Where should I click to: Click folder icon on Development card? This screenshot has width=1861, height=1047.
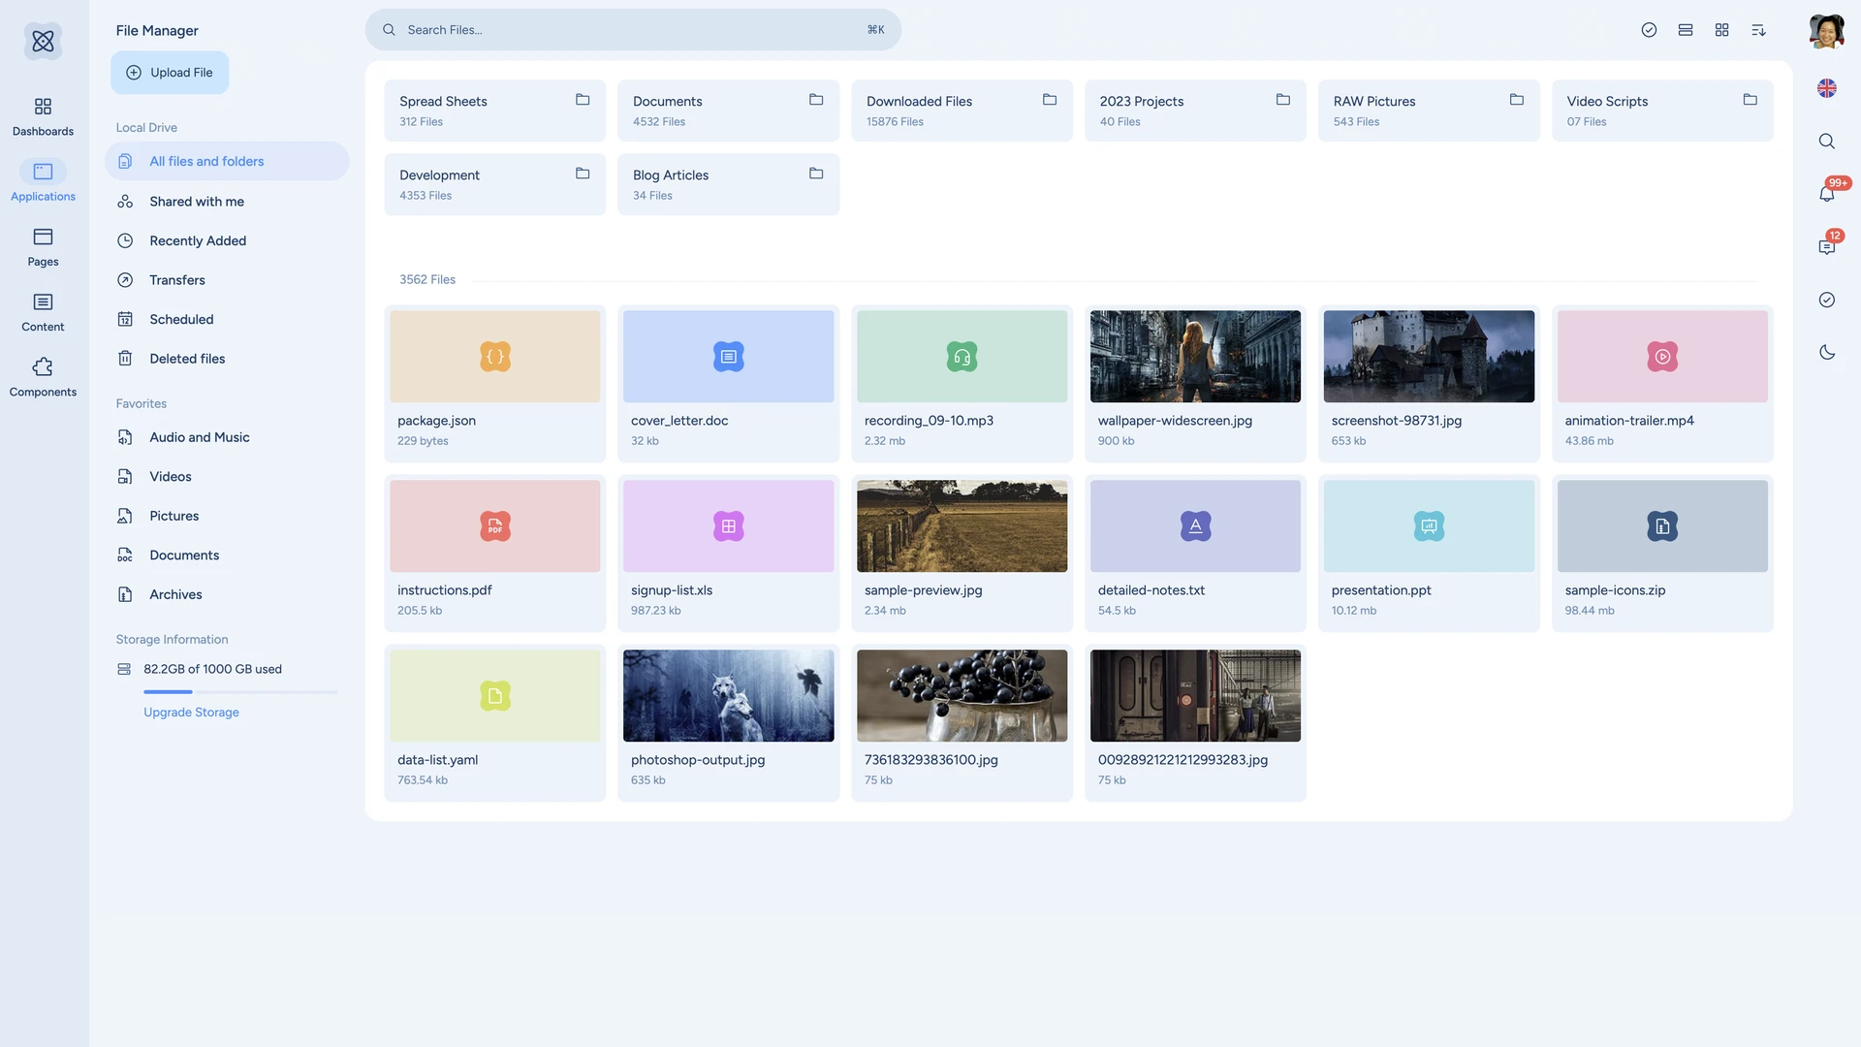(x=583, y=174)
